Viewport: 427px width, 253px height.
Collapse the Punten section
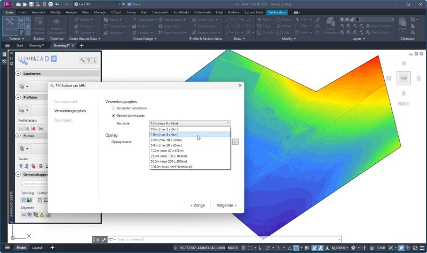[18, 136]
